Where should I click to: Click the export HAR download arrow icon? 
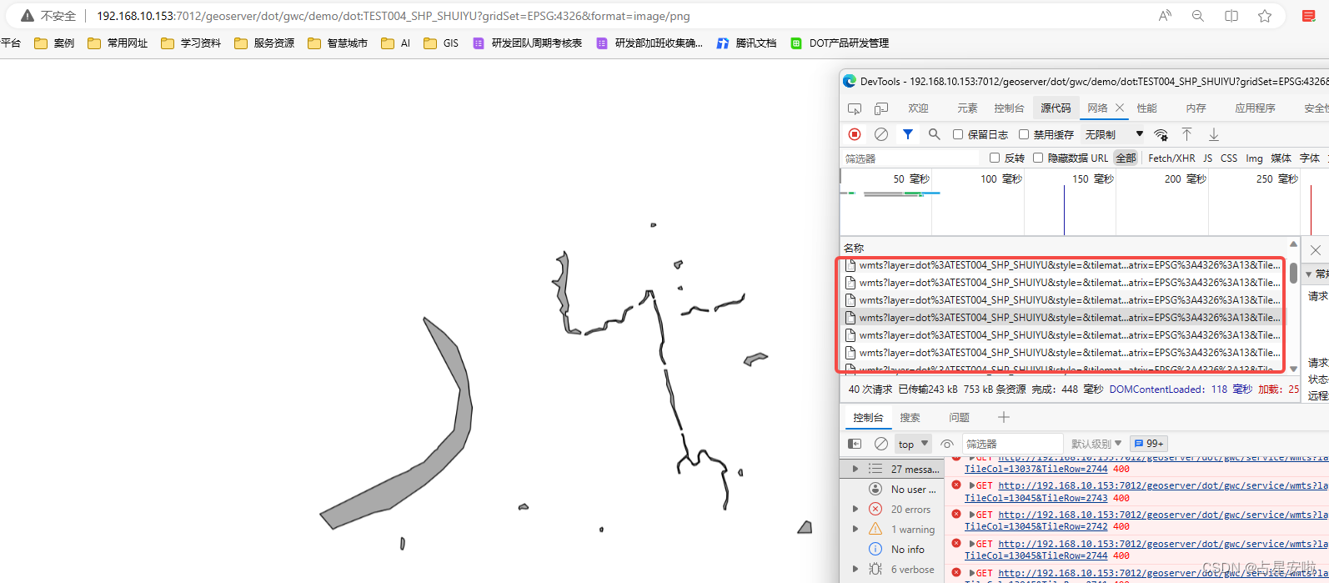[1214, 134]
